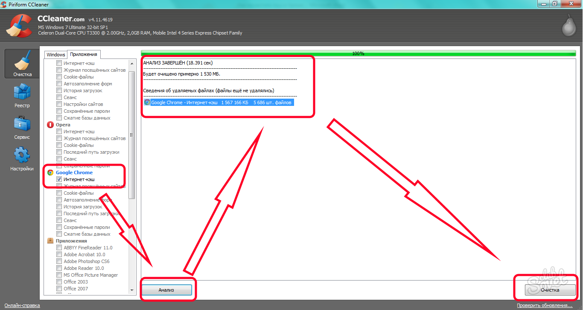583x310 pixels.
Task: Tick Google Chrome История загрузок
Action: [x=59, y=207]
